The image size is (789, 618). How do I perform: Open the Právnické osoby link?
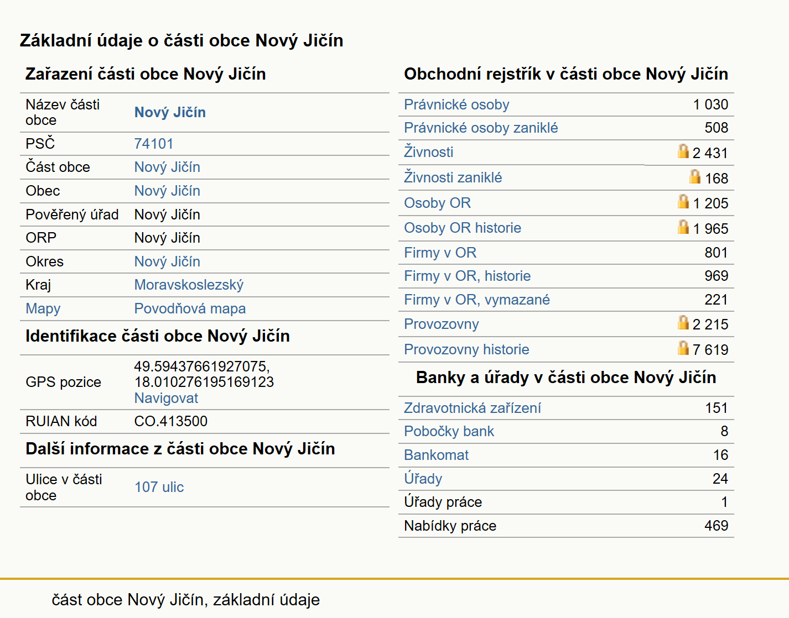[x=456, y=104]
